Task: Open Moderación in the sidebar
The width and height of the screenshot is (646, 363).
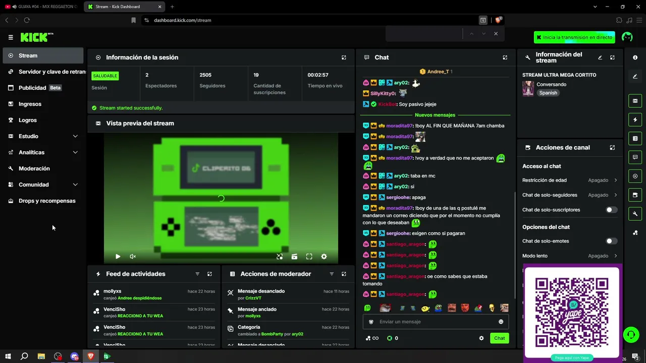Action: pyautogui.click(x=43, y=168)
